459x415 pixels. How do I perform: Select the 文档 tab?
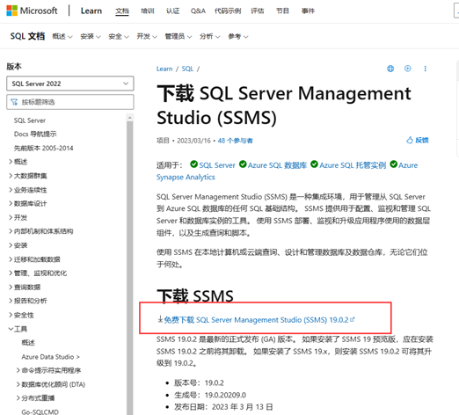click(x=122, y=11)
